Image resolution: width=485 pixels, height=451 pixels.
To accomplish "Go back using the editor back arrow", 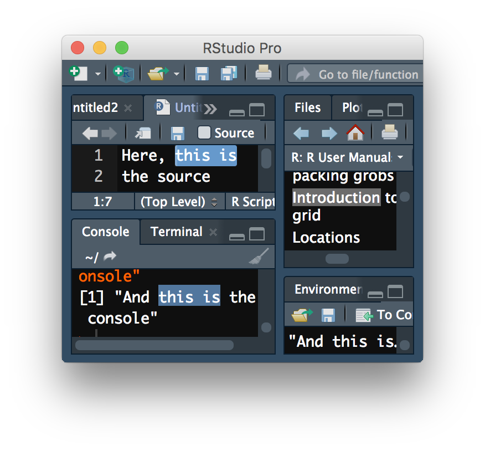I will 90,133.
